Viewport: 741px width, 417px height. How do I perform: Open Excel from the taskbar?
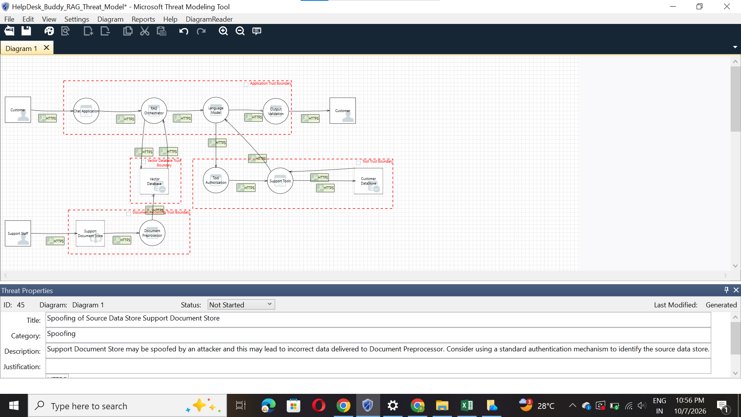[467, 405]
